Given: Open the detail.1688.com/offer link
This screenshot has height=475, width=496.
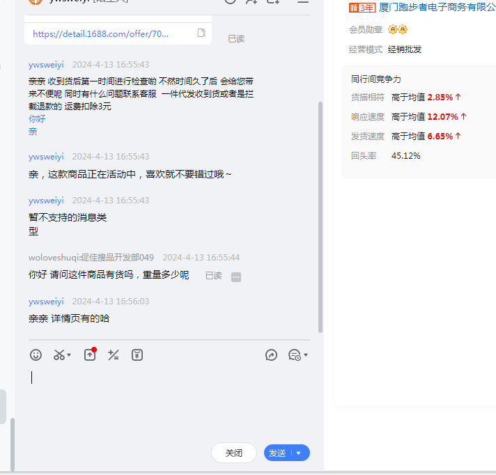Looking at the screenshot, I should pos(100,34).
